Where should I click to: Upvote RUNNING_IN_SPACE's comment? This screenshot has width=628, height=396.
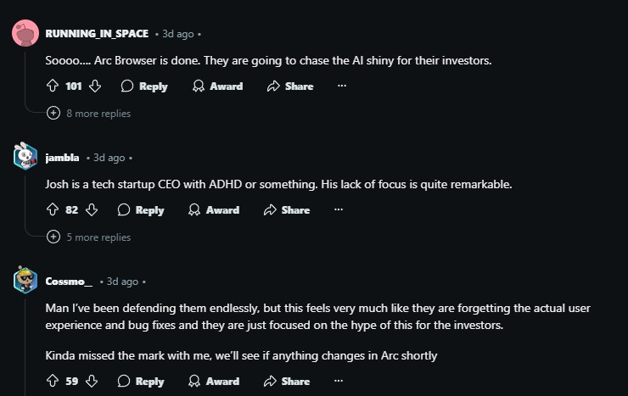(x=53, y=86)
